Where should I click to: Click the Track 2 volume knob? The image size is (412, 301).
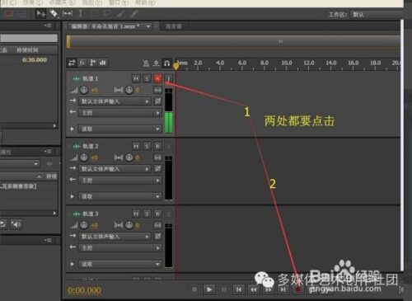point(84,158)
